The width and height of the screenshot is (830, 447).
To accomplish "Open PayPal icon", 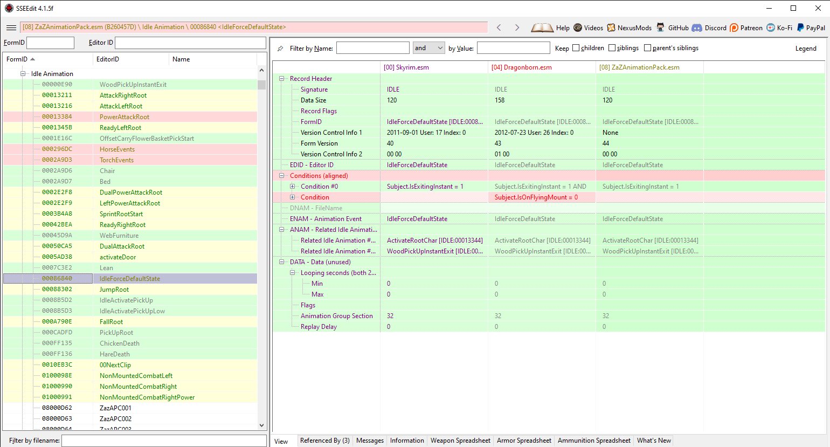I will coord(800,27).
